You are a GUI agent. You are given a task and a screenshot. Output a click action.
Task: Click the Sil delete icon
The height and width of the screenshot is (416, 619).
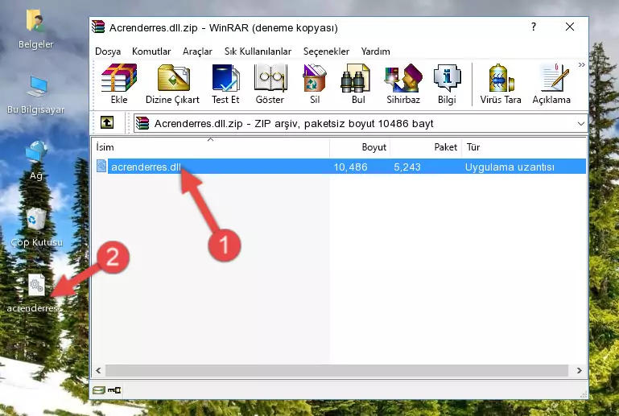pyautogui.click(x=315, y=84)
